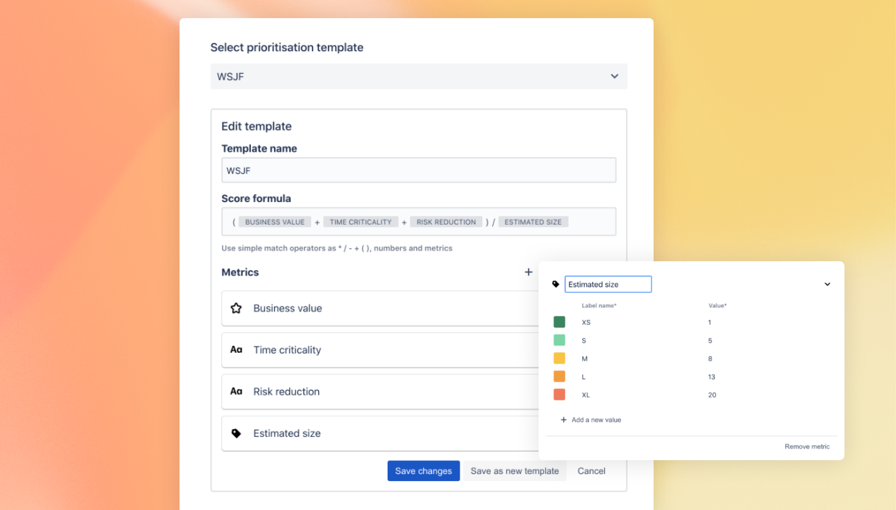Click the tag icon of Estimated size metric

[x=236, y=433]
